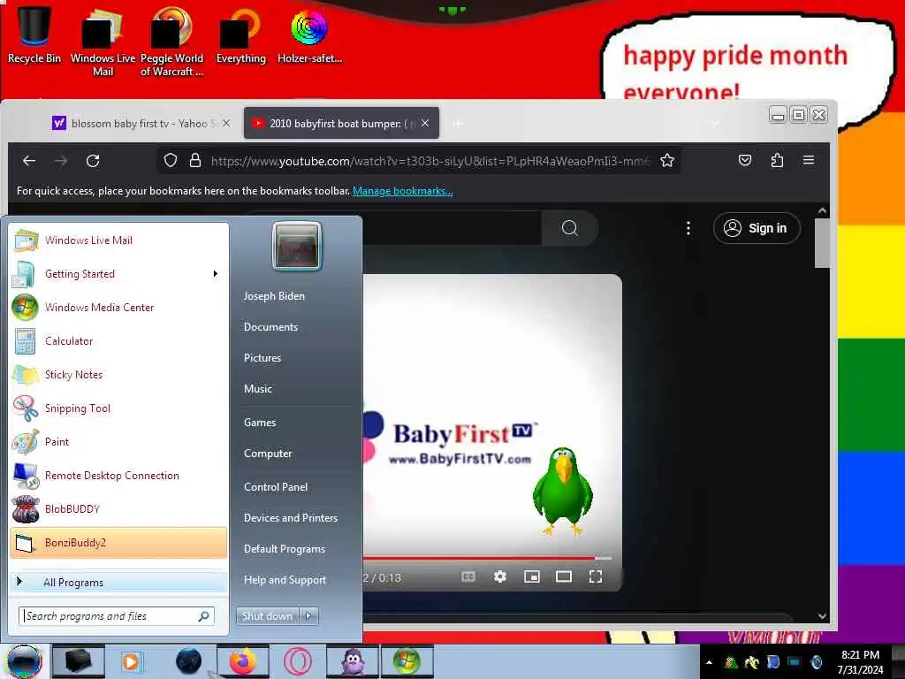The image size is (905, 679).
Task: Reload the YouTube page
Action: pos(93,161)
